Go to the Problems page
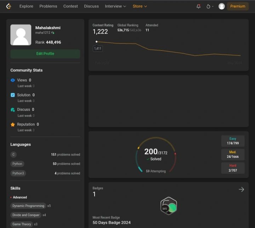The width and height of the screenshot is (255, 228). pyautogui.click(x=48, y=6)
